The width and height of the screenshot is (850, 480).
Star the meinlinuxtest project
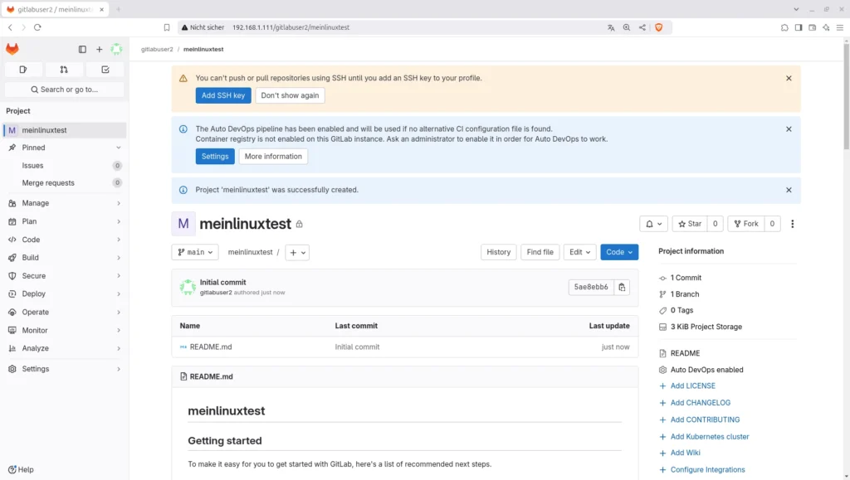click(689, 224)
